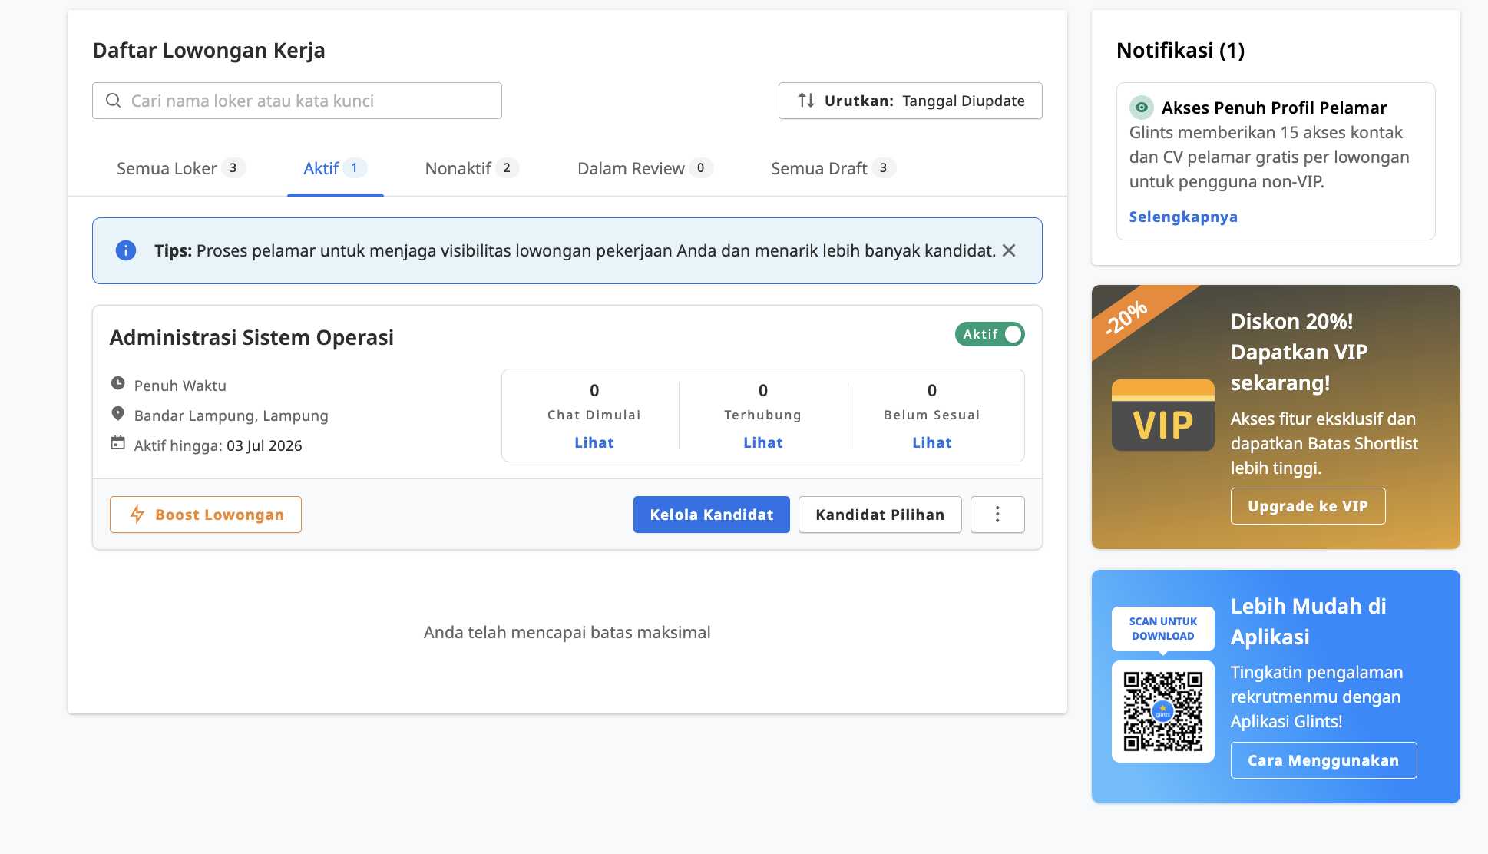Click the blue info tips icon

tap(126, 250)
